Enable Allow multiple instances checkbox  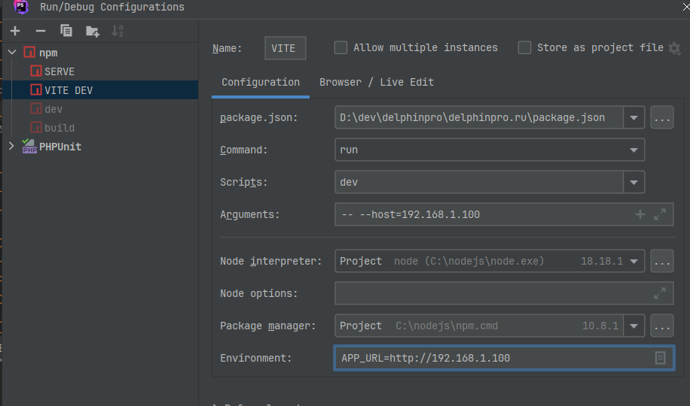[x=340, y=47]
